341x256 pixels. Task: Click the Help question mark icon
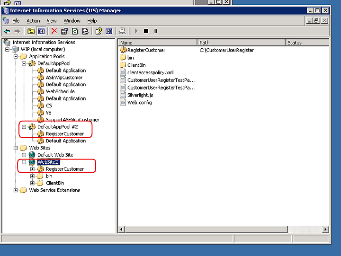pyautogui.click(x=99, y=31)
